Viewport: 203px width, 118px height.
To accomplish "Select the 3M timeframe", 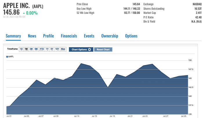I will [31, 49].
